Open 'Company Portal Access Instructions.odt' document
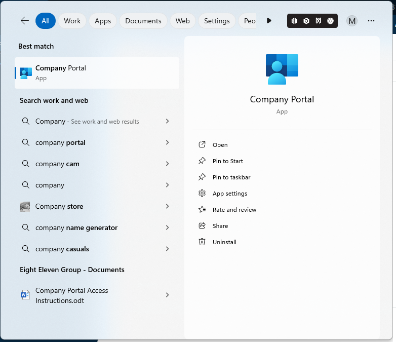The image size is (396, 342). [x=97, y=295]
